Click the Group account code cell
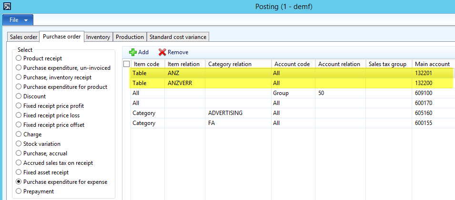The height and width of the screenshot is (200, 455). [292, 93]
